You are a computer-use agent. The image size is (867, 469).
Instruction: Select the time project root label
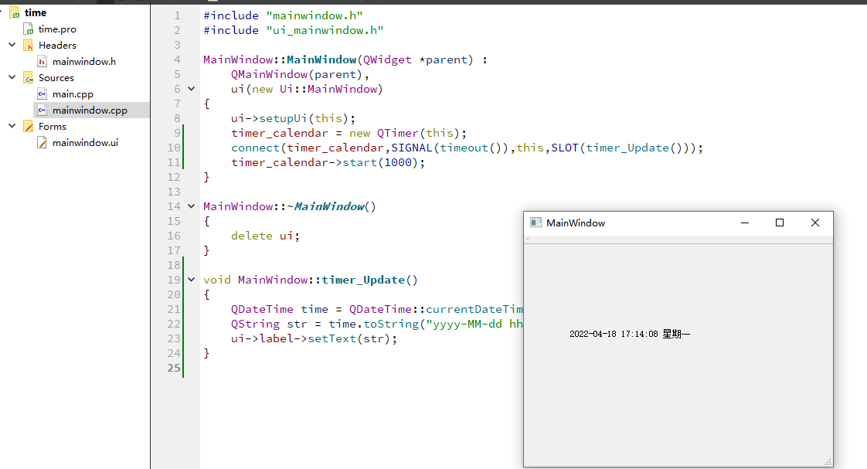coord(36,12)
